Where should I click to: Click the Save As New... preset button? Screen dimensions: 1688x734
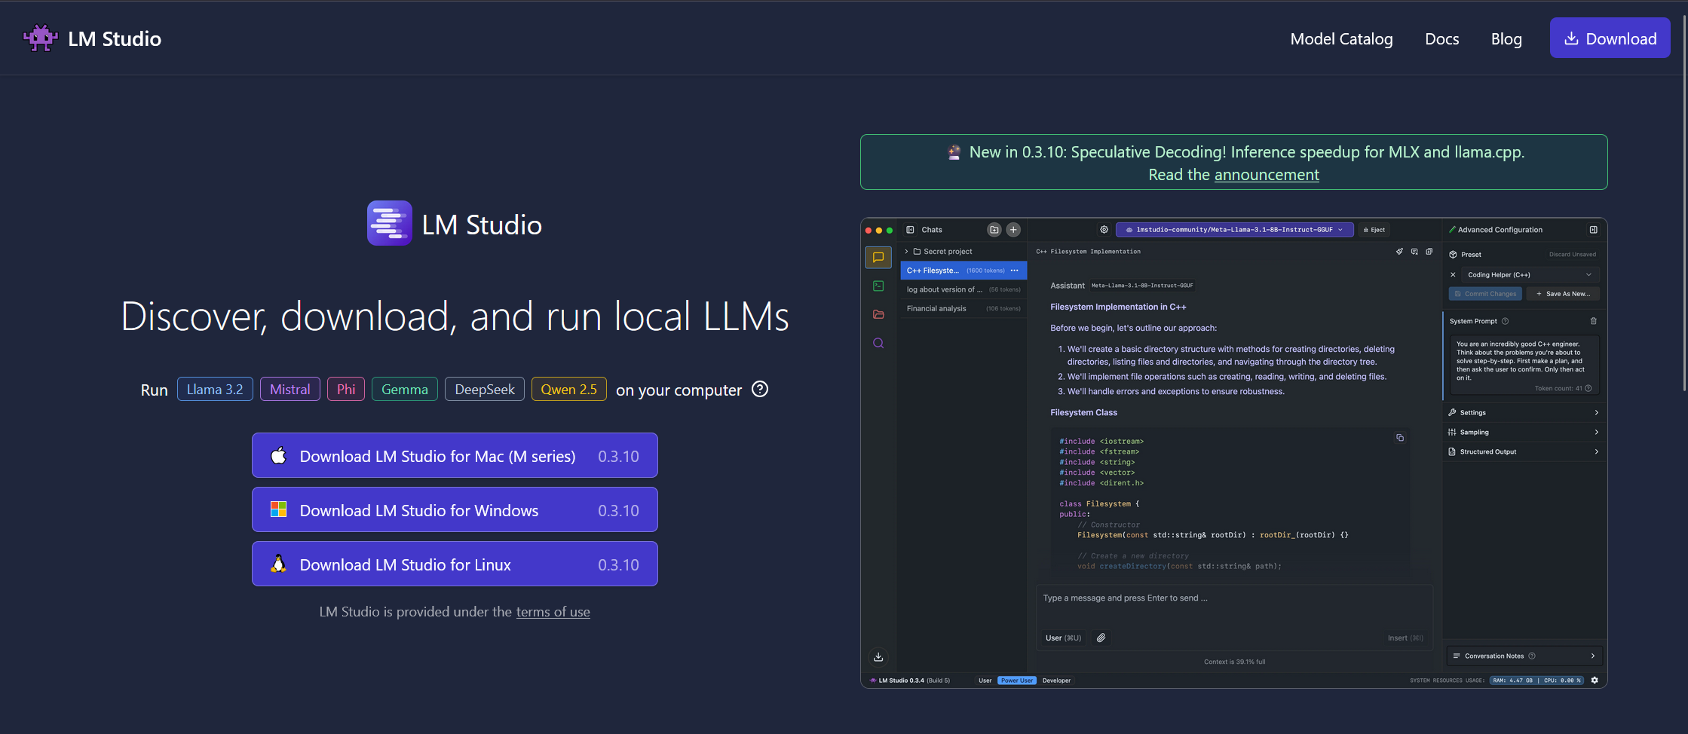coord(1563,294)
